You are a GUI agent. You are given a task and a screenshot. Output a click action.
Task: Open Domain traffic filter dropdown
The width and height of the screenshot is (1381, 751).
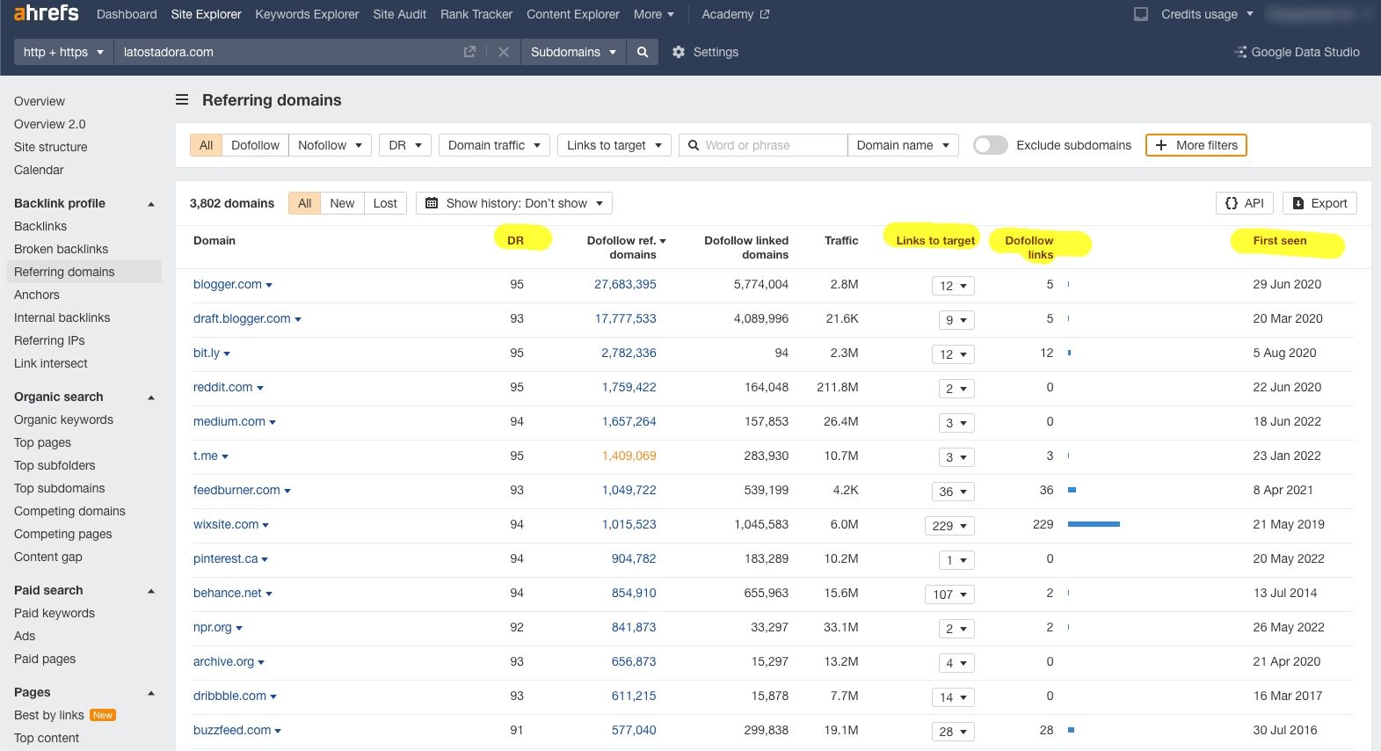click(x=494, y=145)
